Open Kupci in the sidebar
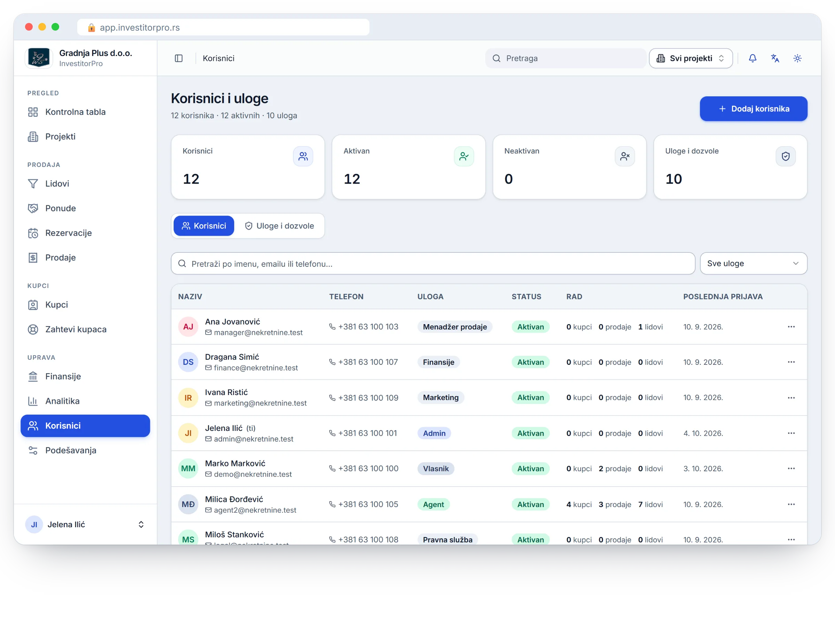The width and height of the screenshot is (835, 626). point(85,305)
